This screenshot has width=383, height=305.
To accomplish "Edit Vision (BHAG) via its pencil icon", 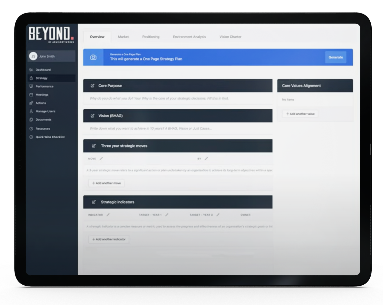I will (92, 116).
